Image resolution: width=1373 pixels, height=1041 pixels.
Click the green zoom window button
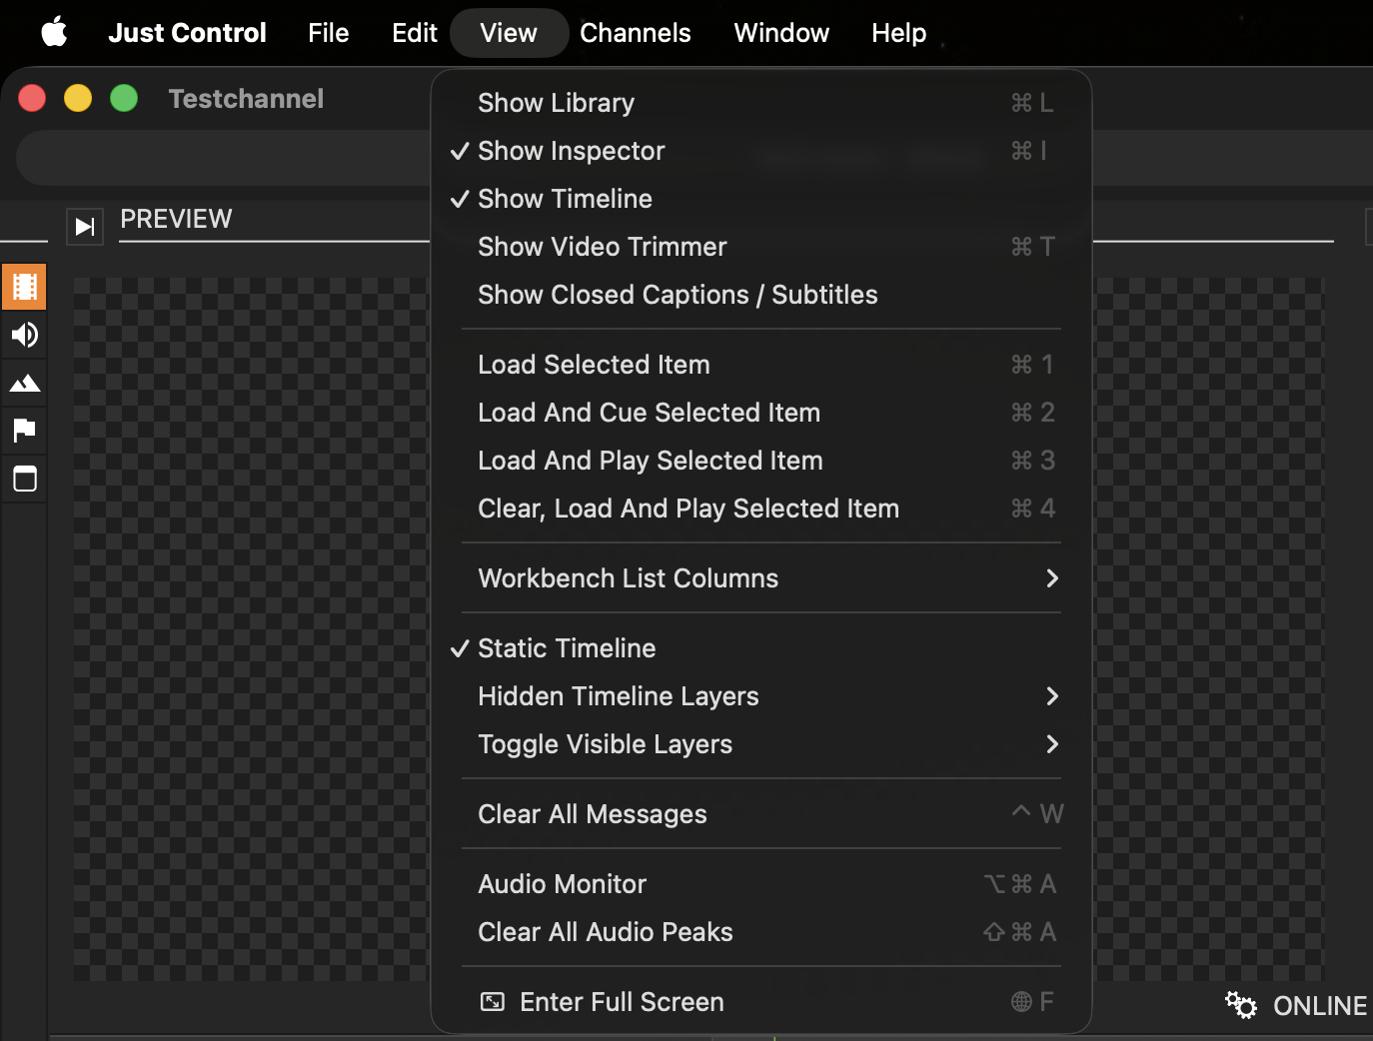tap(124, 98)
